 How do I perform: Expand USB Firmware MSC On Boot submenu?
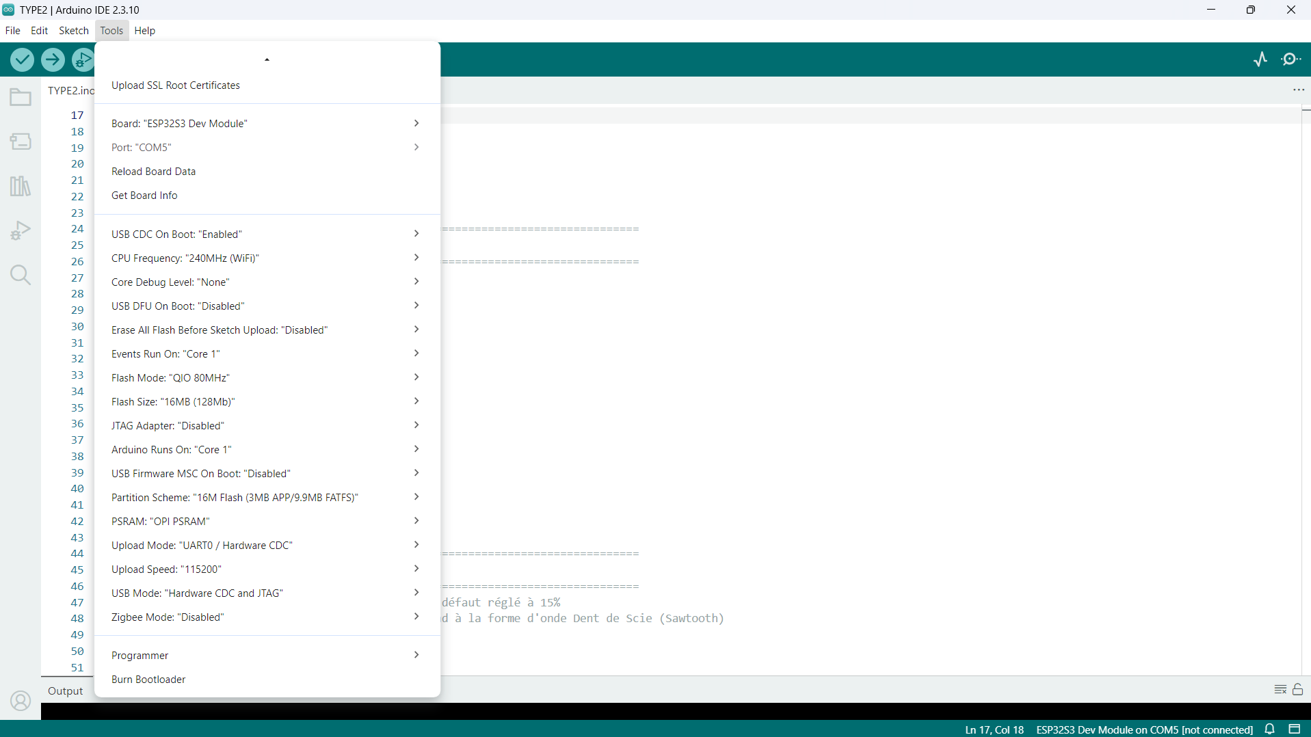coord(267,474)
